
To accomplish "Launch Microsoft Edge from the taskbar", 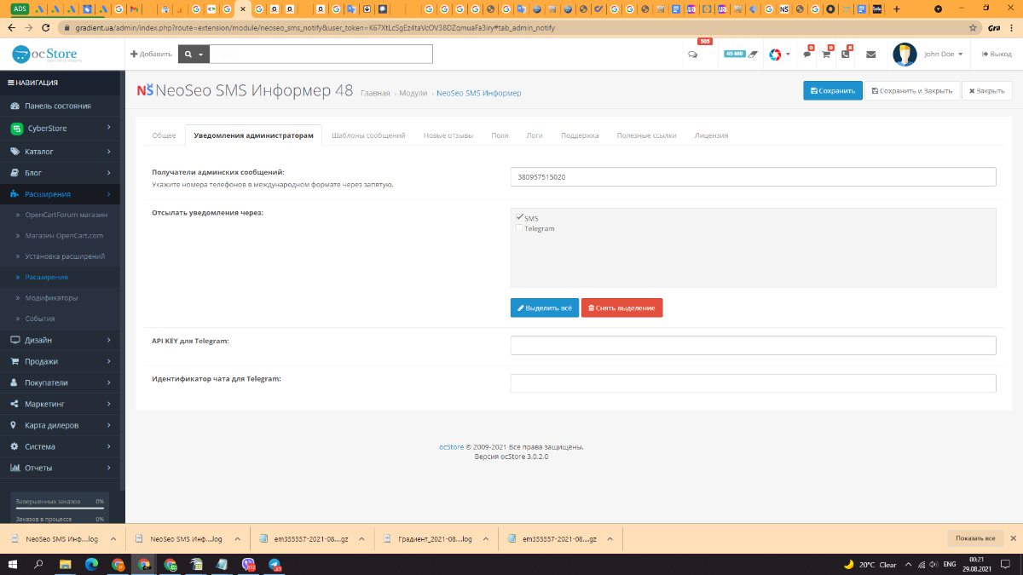I will tap(91, 564).
